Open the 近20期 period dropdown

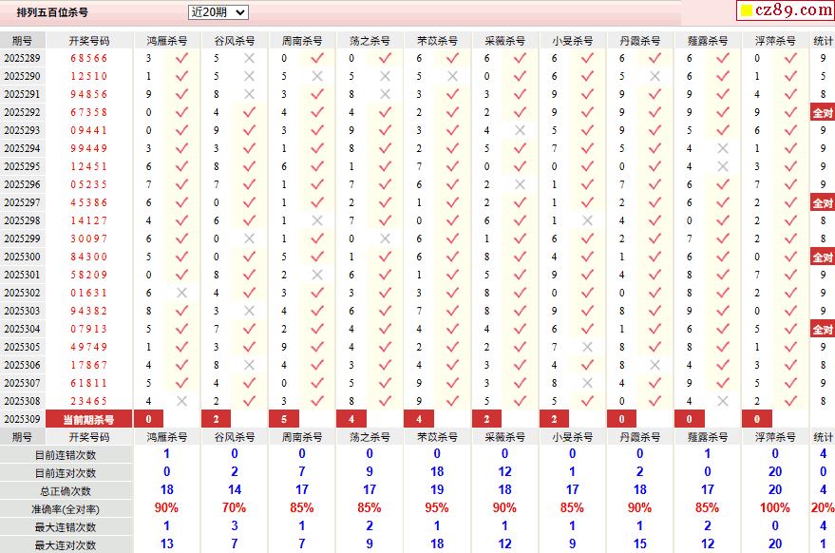tap(218, 12)
